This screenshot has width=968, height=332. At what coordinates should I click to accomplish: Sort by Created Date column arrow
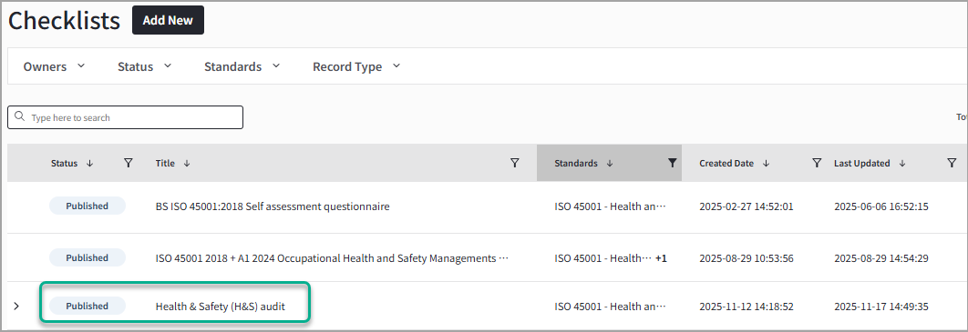(x=767, y=163)
